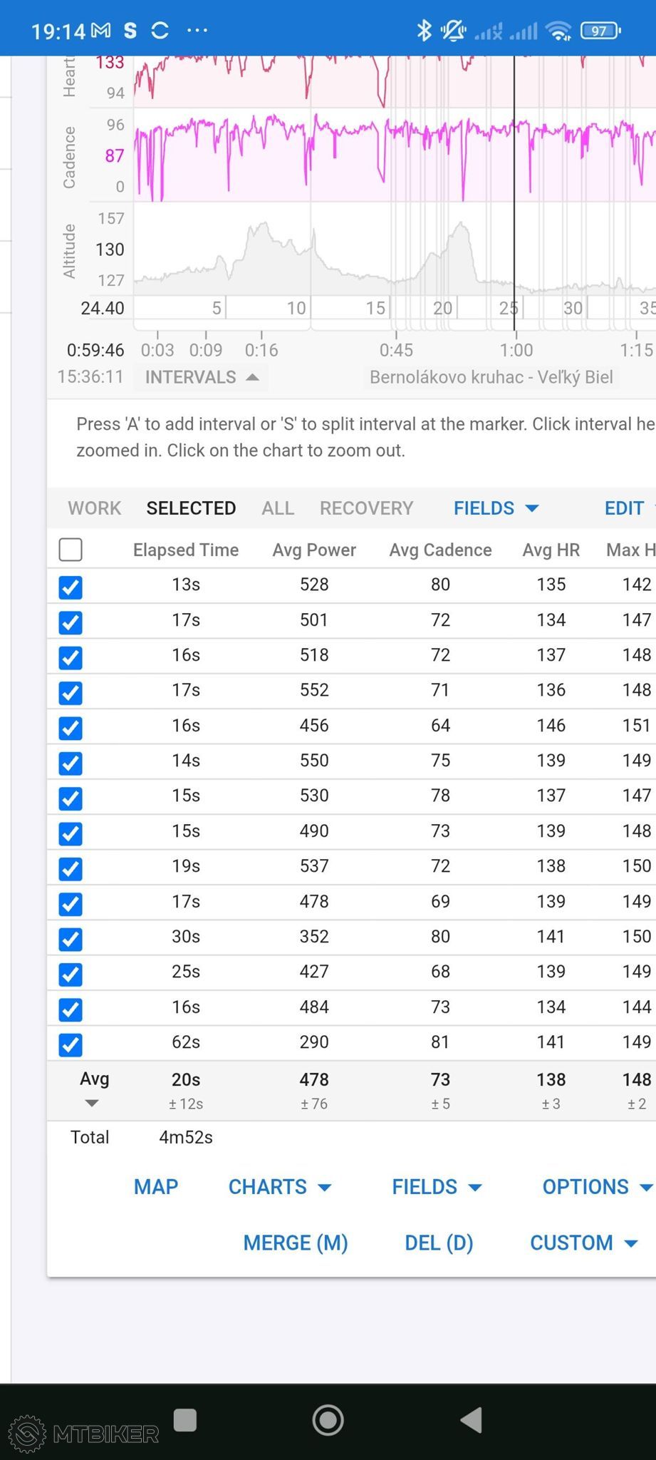The image size is (656, 1460).
Task: Uncheck the 13s interval with 528 power
Action: (x=71, y=587)
